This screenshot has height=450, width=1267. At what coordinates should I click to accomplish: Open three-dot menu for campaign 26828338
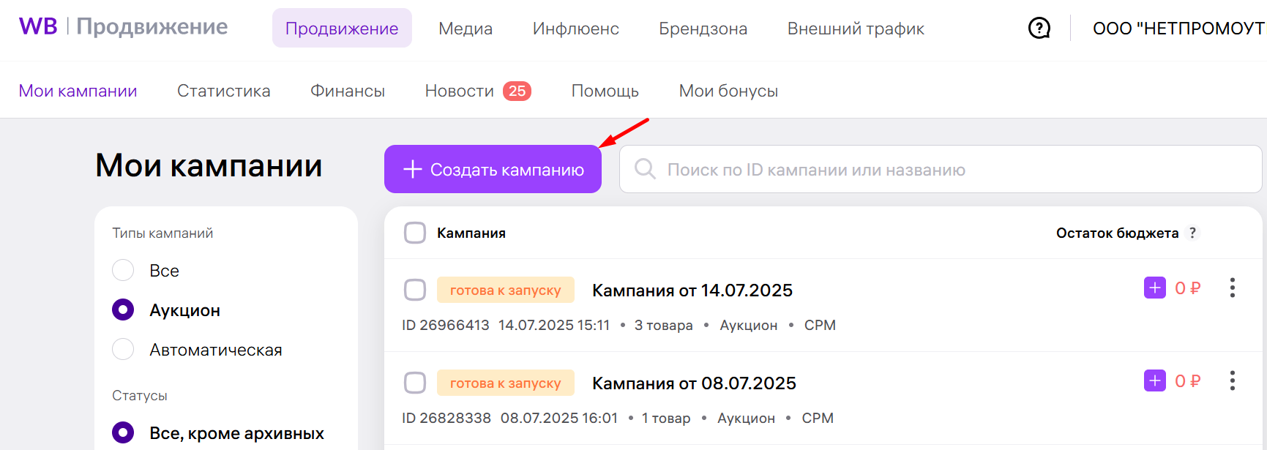point(1233,380)
